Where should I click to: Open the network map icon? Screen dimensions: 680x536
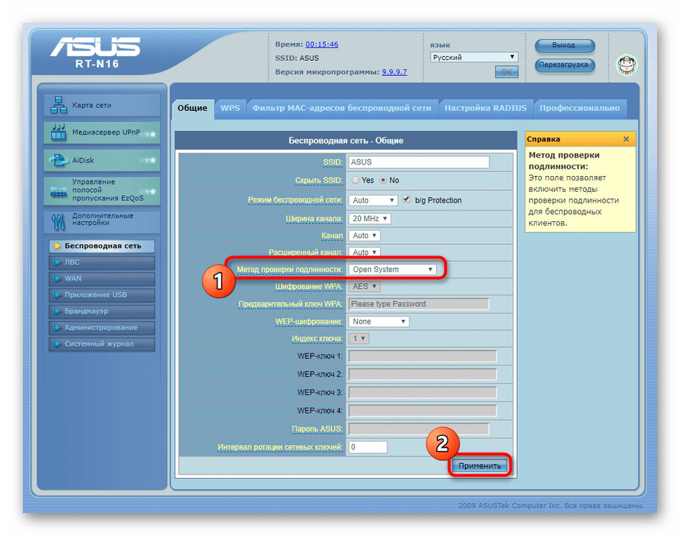tap(59, 105)
